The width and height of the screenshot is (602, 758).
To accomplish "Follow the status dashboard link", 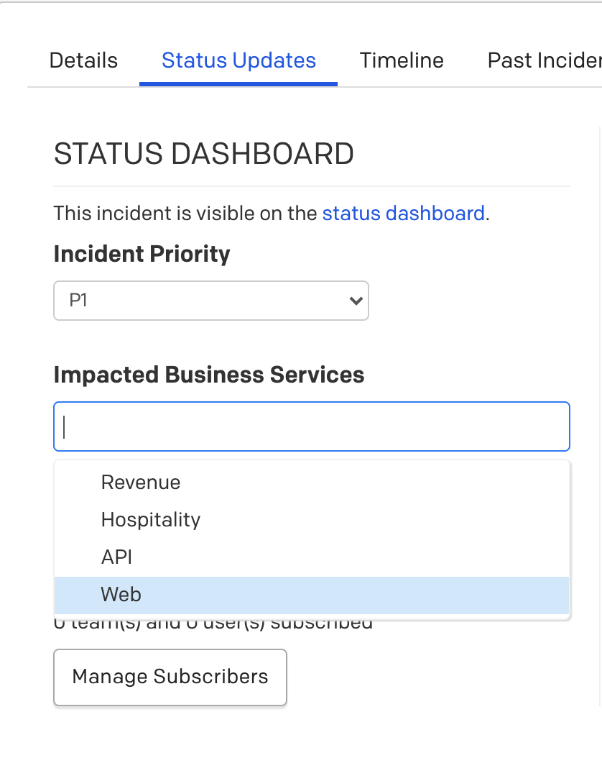I will [x=404, y=213].
